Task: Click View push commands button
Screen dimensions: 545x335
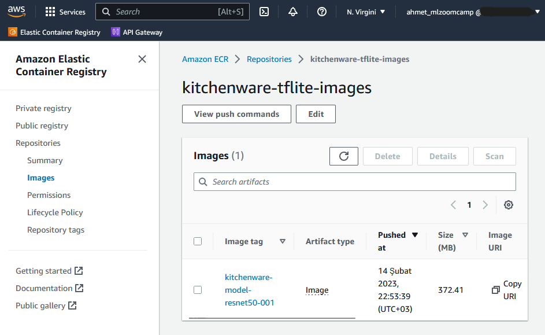Action: click(x=236, y=114)
